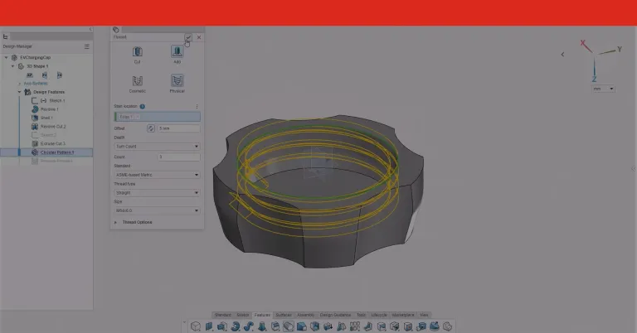Close the Thread dialog with X

[199, 37]
